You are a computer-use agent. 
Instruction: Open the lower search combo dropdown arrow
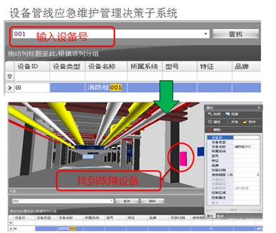112,201
